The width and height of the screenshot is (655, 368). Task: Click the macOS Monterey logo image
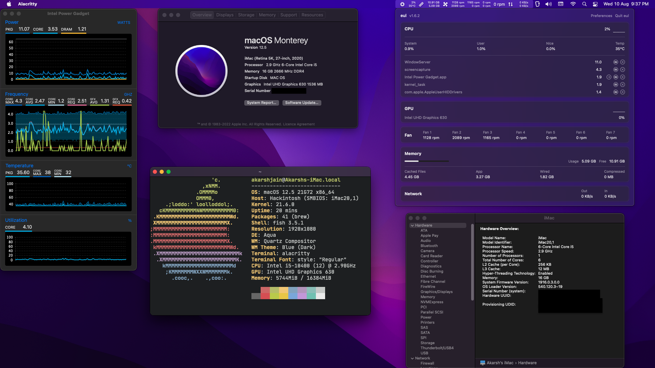202,71
